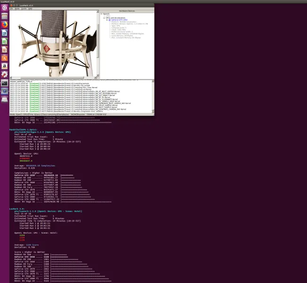Viewport: 307px width, 283px height.
Task: Open LibreOffice Writer from the dock
Action: click(x=5, y=33)
